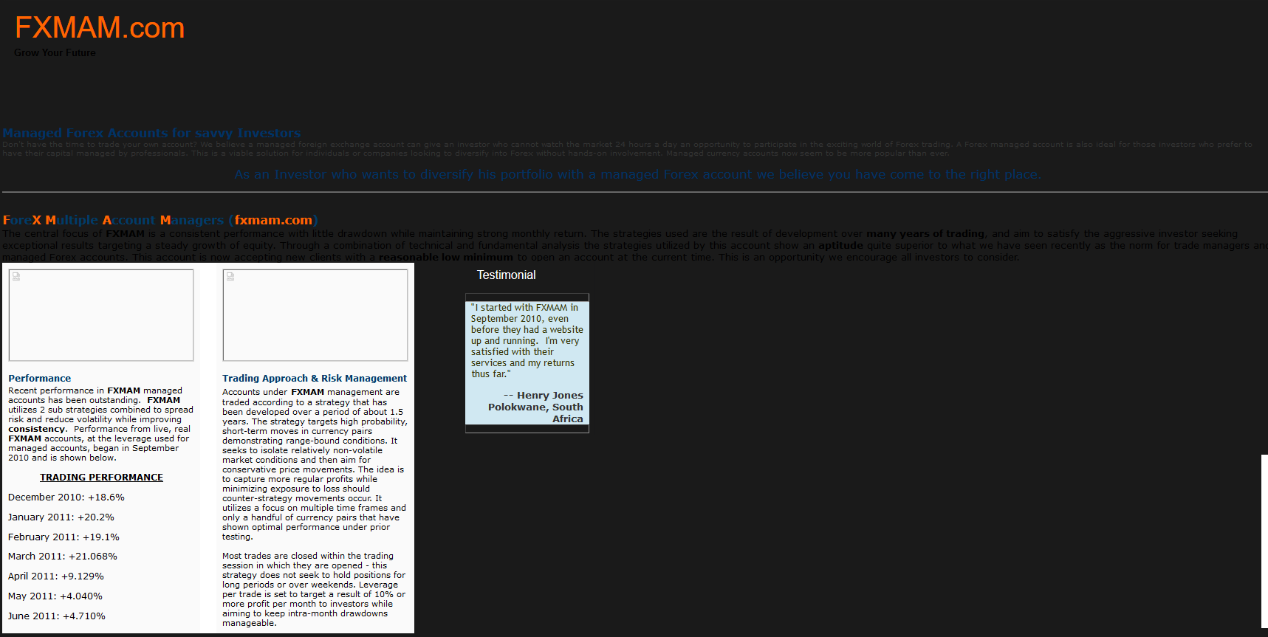Screen dimensions: 1268x637
Task: Click the broken image icon above Trading Approach
Action: coord(230,277)
